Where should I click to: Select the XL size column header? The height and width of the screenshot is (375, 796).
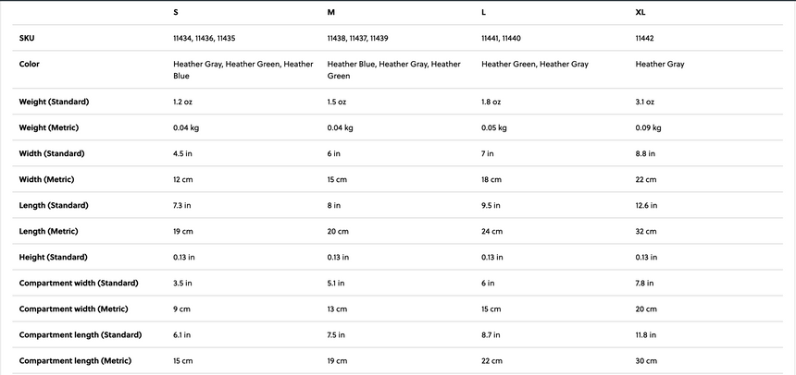641,12
